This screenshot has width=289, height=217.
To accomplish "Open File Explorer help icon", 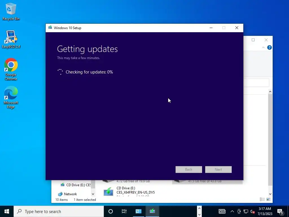I will (x=269, y=47).
